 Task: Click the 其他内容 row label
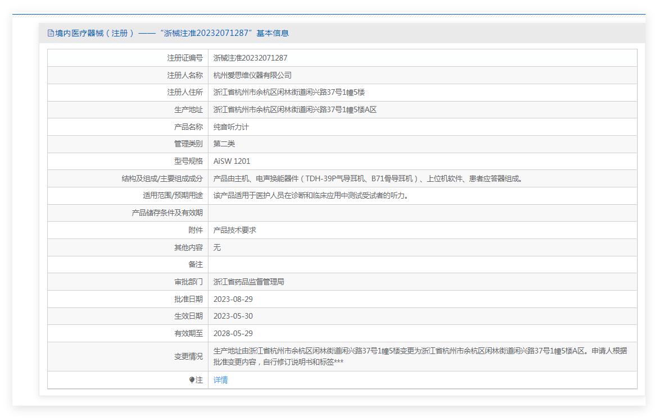tap(188, 247)
